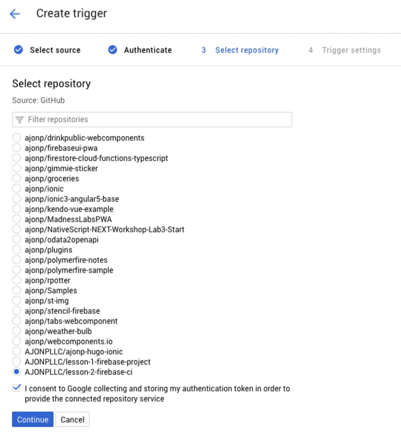Select AJONPLLC/lesson-2-firebase-ci radio button
This screenshot has height=439, width=401.
[x=17, y=372]
